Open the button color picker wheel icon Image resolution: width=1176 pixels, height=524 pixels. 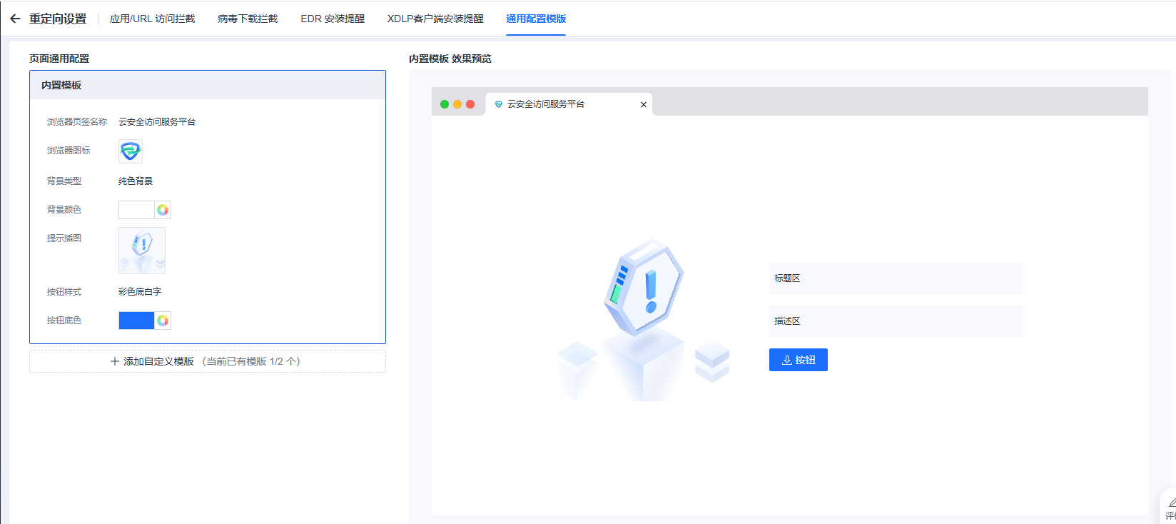coord(163,321)
